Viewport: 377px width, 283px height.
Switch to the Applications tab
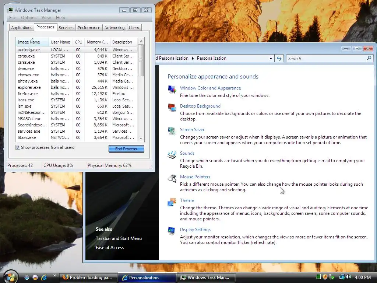tap(22, 28)
